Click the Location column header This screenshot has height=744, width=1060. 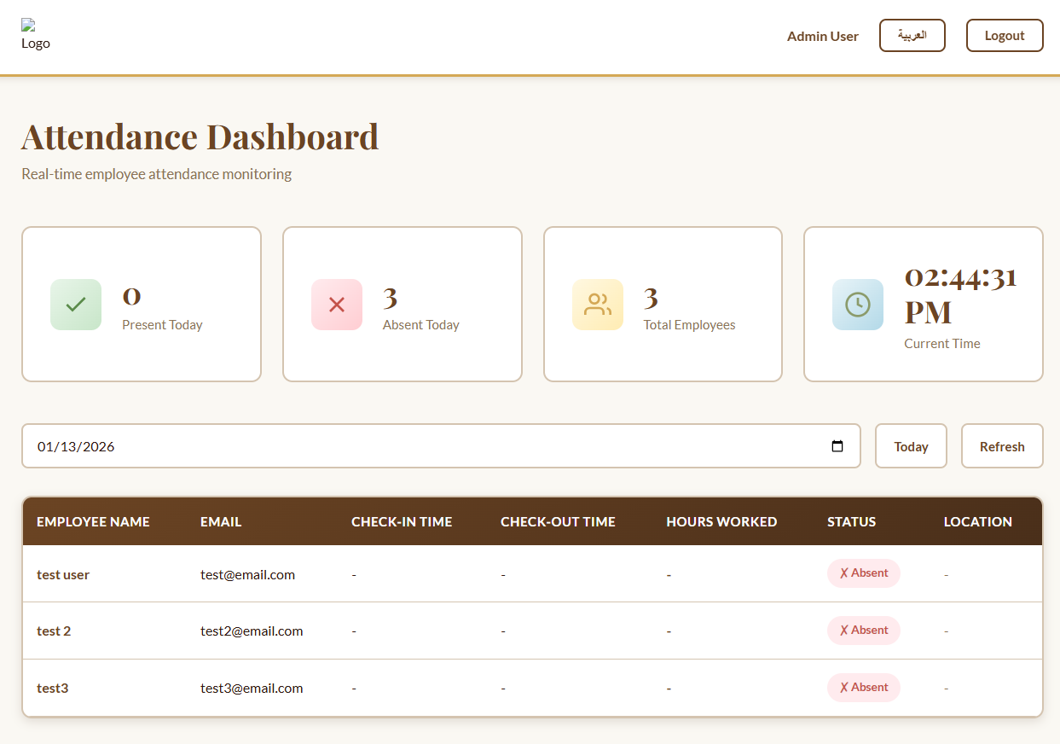point(978,521)
